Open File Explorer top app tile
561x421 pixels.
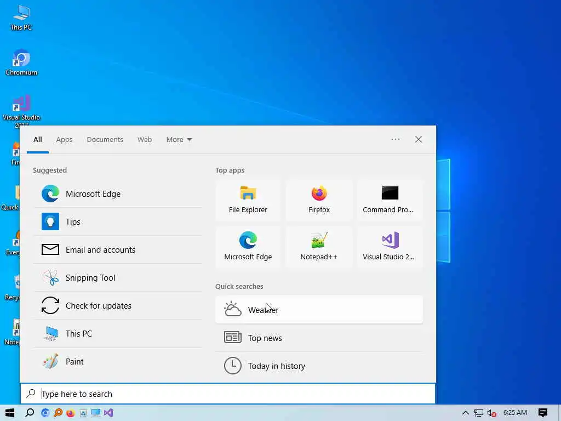tap(248, 200)
